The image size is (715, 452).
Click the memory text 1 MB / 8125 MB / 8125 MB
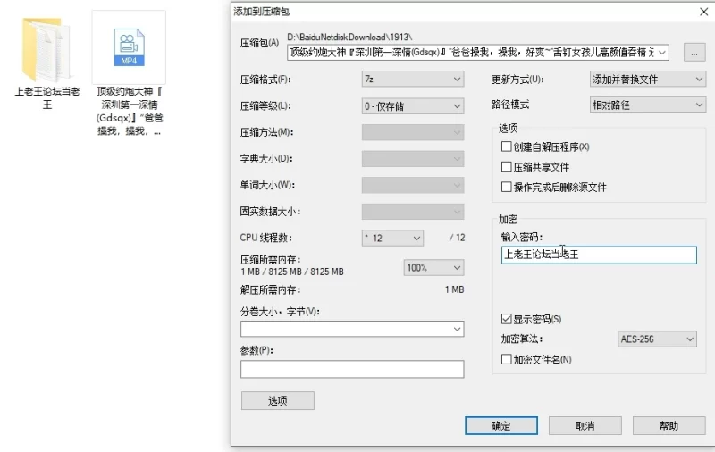point(292,272)
